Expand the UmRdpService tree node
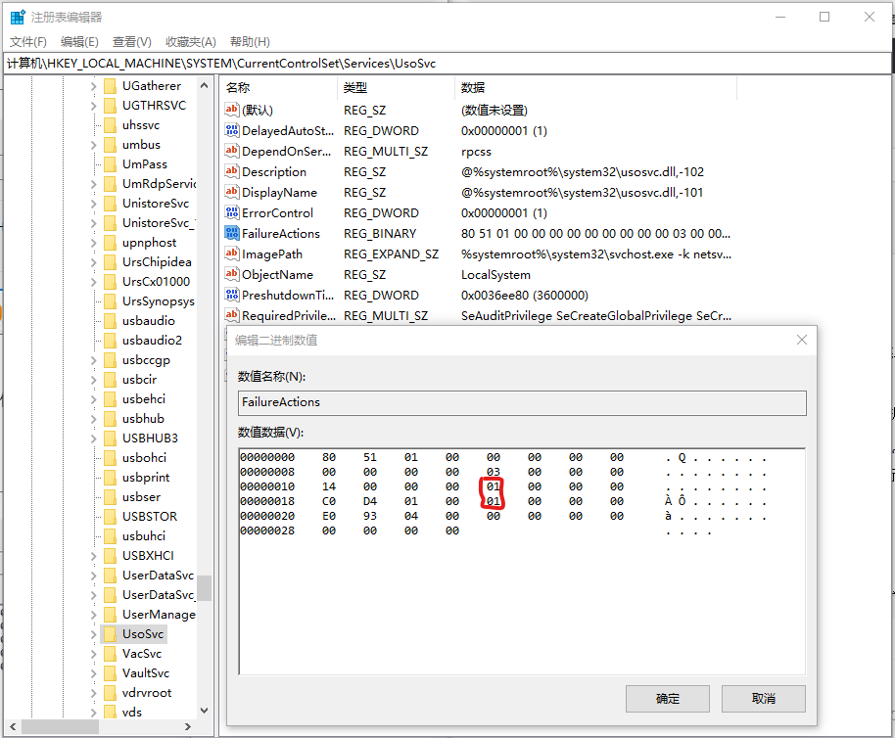The width and height of the screenshot is (895, 738). coord(94,184)
